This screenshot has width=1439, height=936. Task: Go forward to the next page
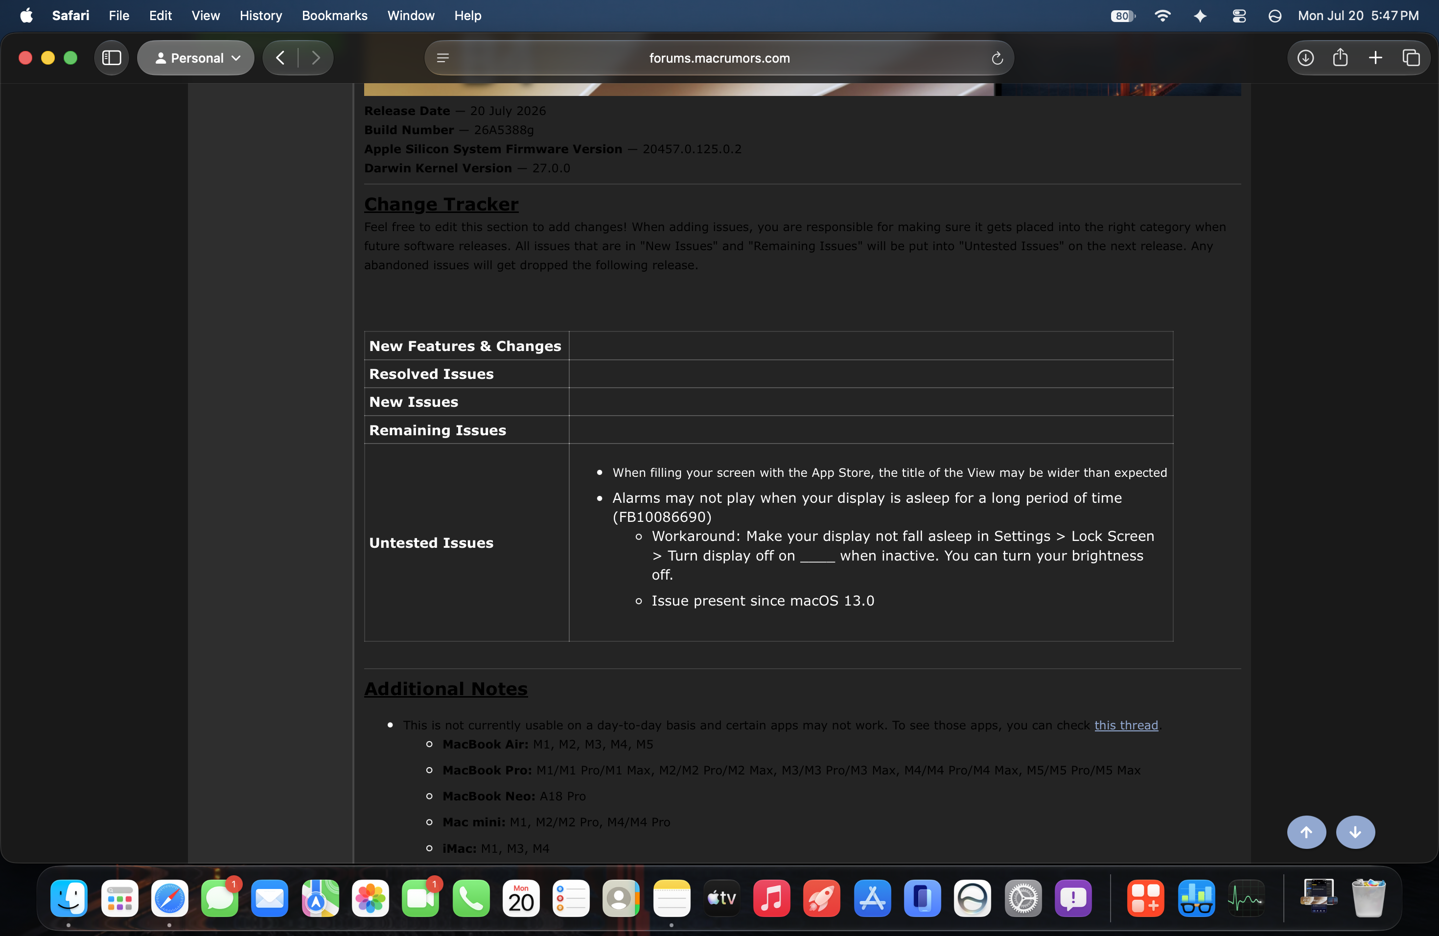click(x=315, y=58)
